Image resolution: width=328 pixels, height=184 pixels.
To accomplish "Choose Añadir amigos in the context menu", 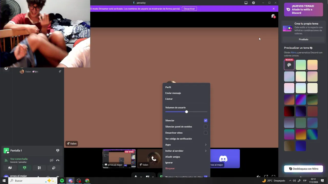I will tap(186, 157).
